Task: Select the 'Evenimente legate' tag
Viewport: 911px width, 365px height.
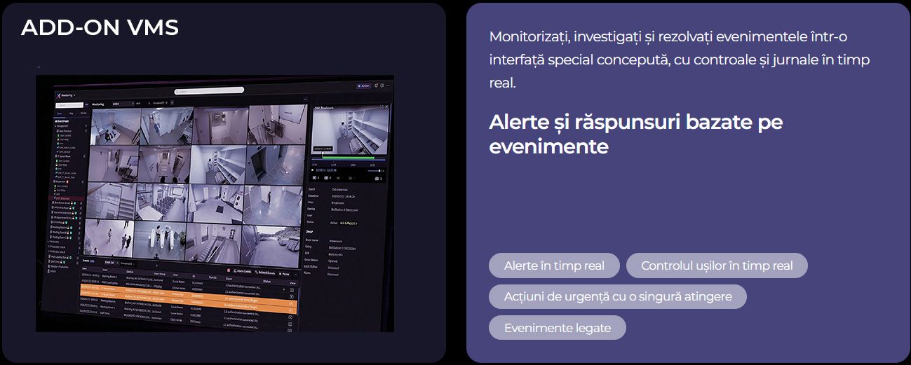Action: [x=557, y=328]
